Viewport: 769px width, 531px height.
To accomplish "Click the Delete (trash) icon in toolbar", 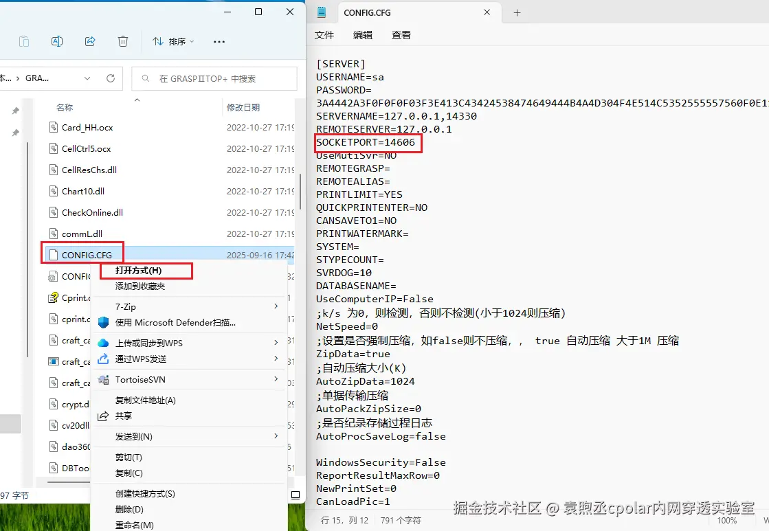I will tap(123, 41).
